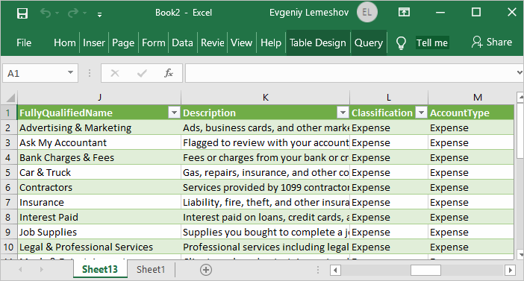Click horizontal scrollbar left arrow

335,270
